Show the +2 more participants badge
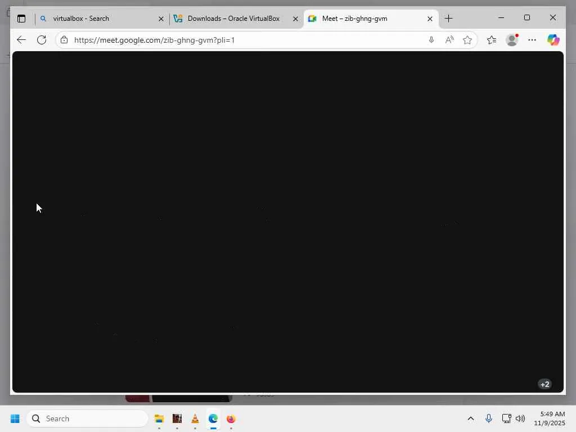The image size is (576, 432). [544, 384]
